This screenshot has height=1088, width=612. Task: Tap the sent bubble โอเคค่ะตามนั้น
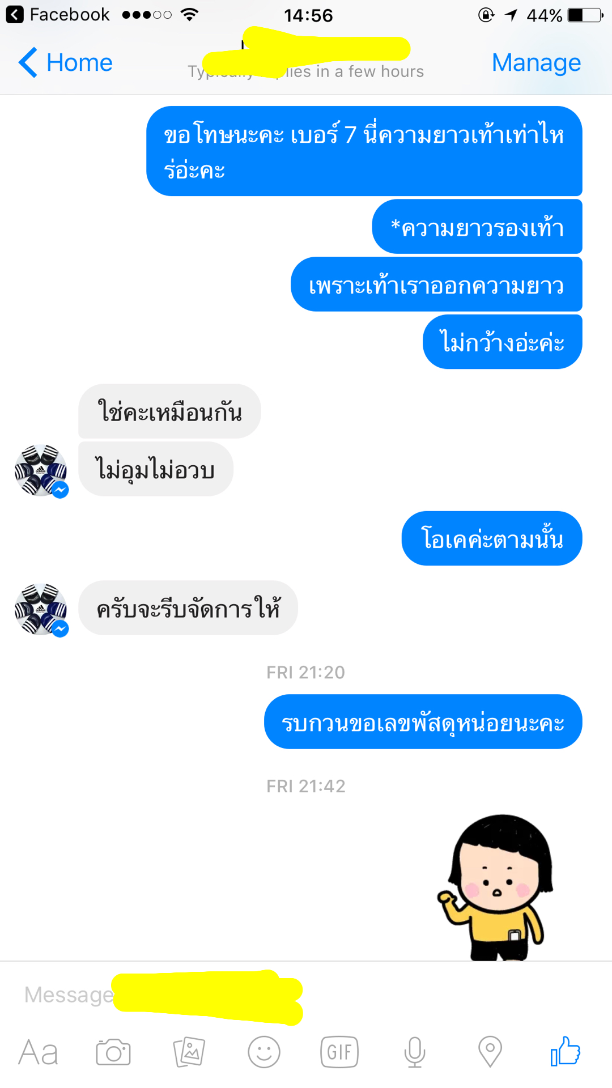(x=492, y=538)
